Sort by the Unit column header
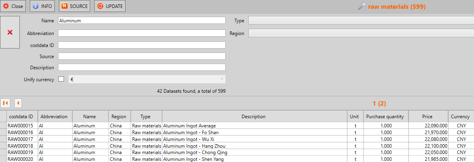 [354, 117]
